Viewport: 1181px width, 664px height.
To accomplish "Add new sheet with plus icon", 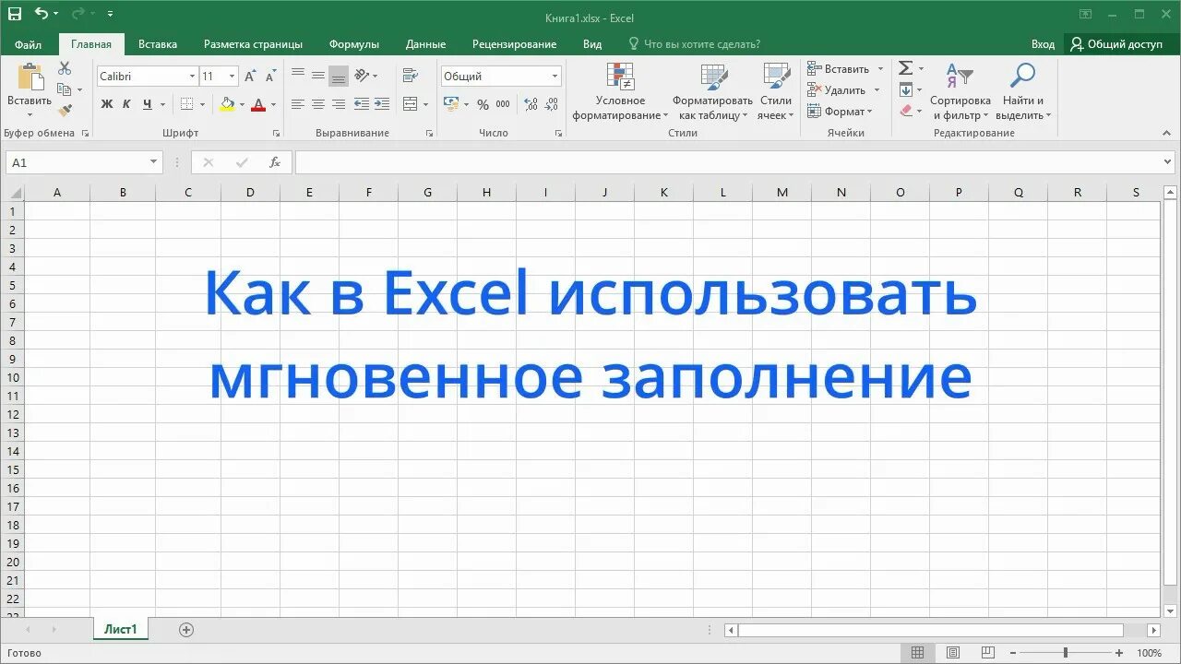I will click(186, 630).
